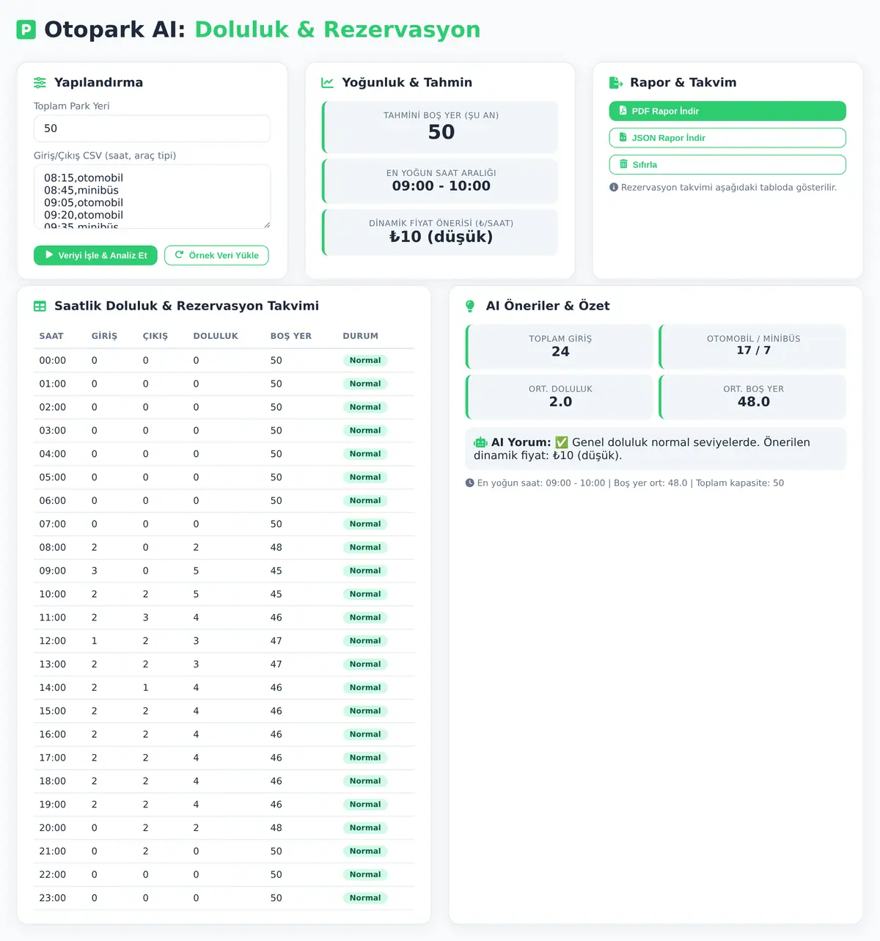This screenshot has width=880, height=941.
Task: Click the boş yer value 47 in the 13:00 row
Action: pyautogui.click(x=276, y=664)
